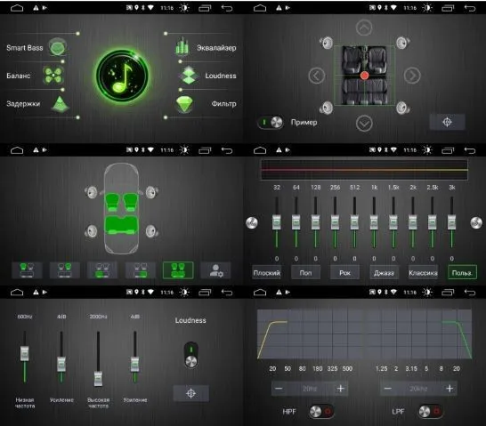The height and width of the screenshot is (426, 486).
Task: Open the Smart Bass speaker icon
Action: 57,47
